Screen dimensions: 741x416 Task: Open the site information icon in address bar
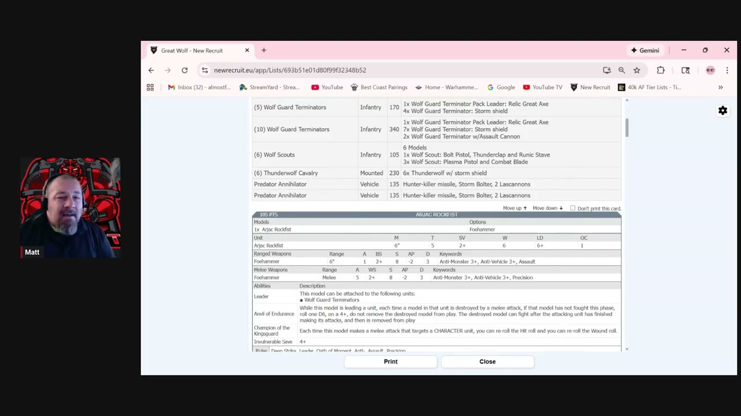204,70
